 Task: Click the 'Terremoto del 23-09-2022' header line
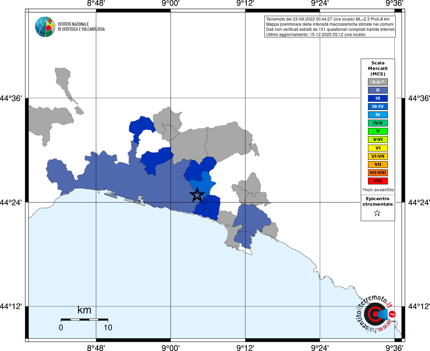pos(328,19)
